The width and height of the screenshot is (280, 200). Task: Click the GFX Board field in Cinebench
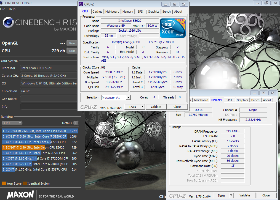pos(49,99)
